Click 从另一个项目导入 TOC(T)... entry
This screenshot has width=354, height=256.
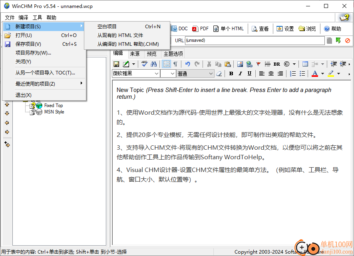[x=44, y=73]
